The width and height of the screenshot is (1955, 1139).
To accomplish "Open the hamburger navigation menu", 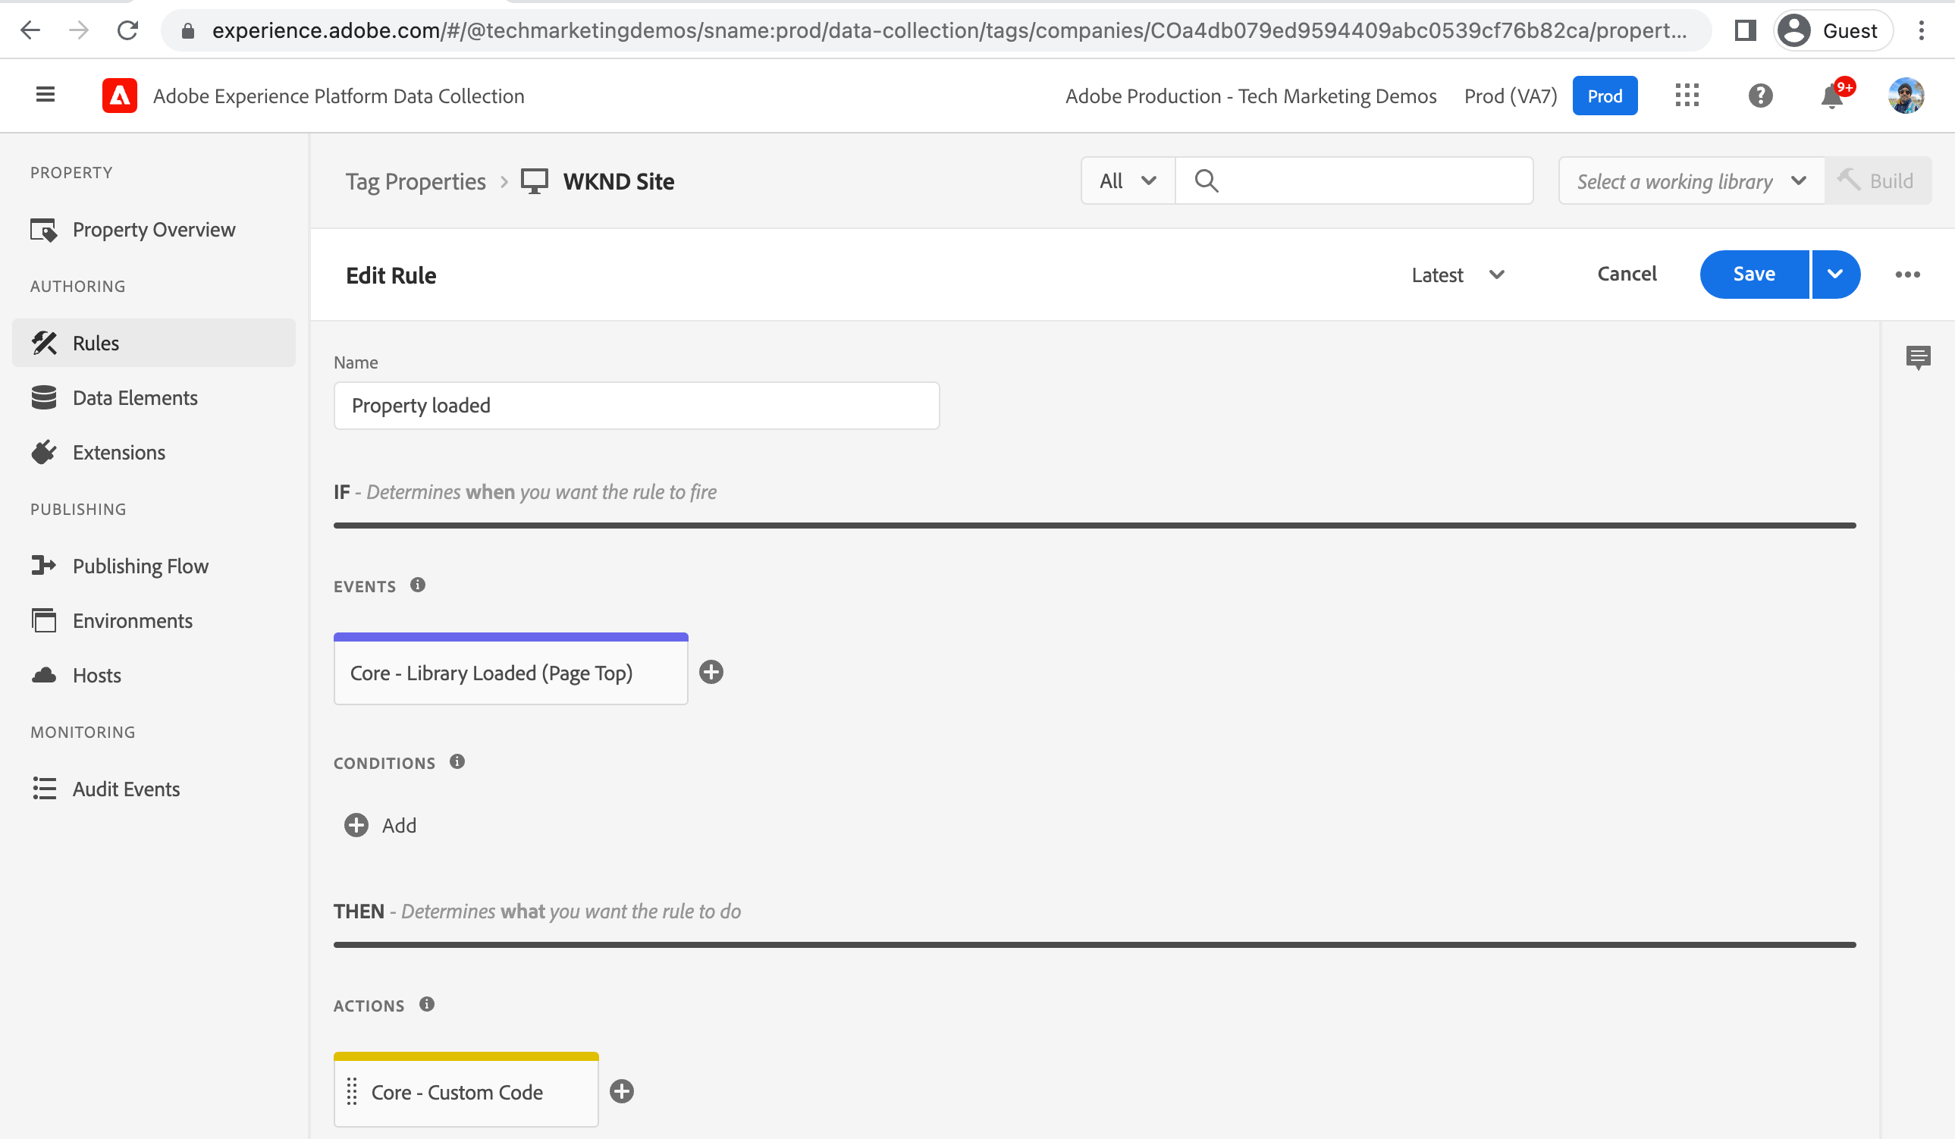I will click(45, 95).
